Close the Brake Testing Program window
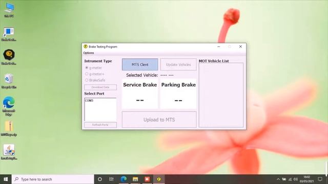Screen dimensions: 328x184 click(240, 47)
